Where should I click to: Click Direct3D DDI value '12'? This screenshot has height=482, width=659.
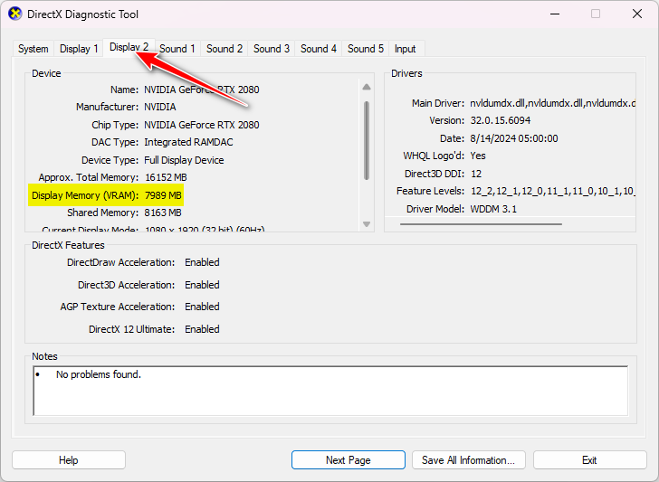pos(476,174)
